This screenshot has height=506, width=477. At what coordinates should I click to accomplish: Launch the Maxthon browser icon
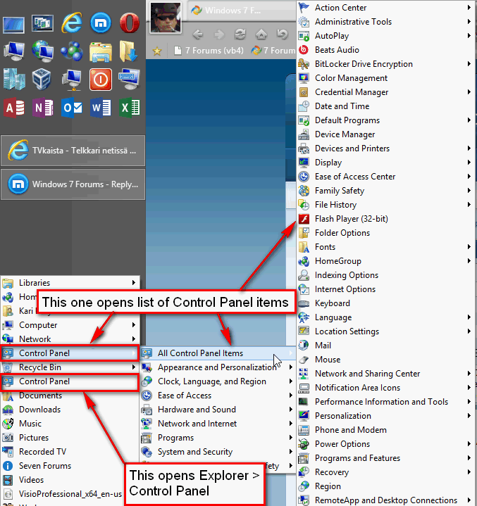click(101, 23)
